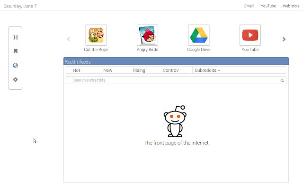
Task: Click the YouTube label under the tile
Action: 250,50
